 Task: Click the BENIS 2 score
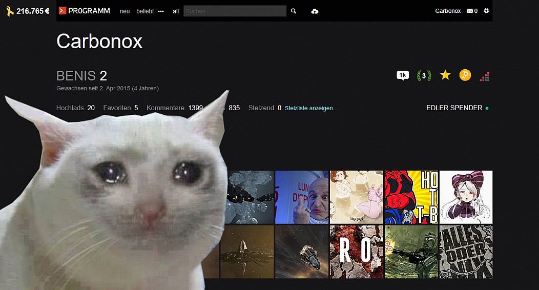[82, 76]
